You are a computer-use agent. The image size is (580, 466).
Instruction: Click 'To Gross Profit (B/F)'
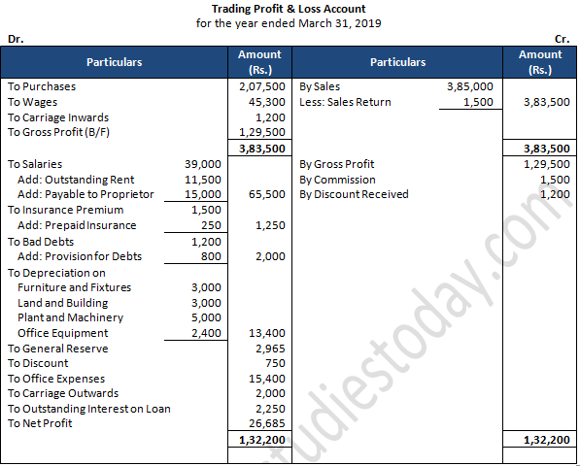(x=59, y=132)
